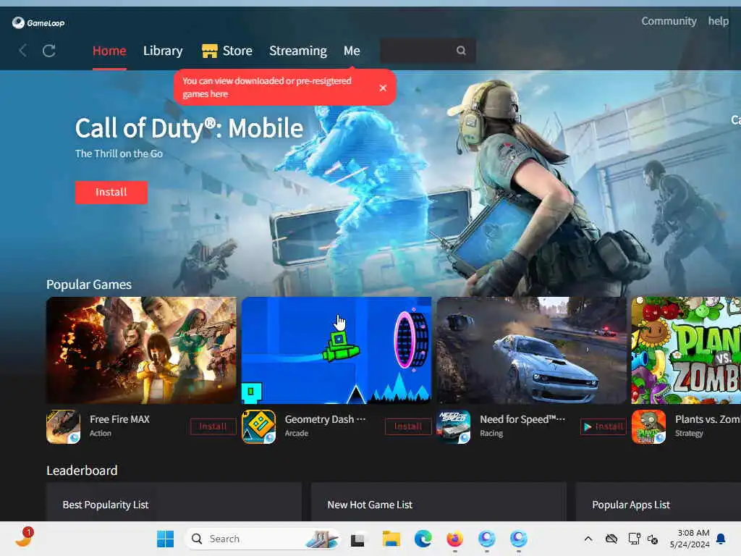Screen dimensions: 741x556
Task: Open the Me tab
Action: coord(352,51)
